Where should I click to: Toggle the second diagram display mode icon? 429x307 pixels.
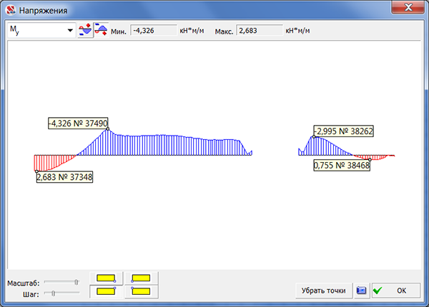[101, 31]
